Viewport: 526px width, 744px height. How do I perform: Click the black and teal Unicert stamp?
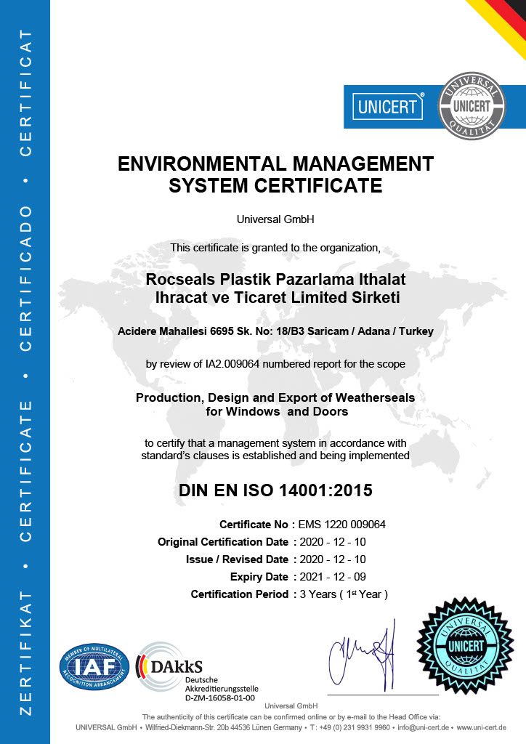pos(465,646)
